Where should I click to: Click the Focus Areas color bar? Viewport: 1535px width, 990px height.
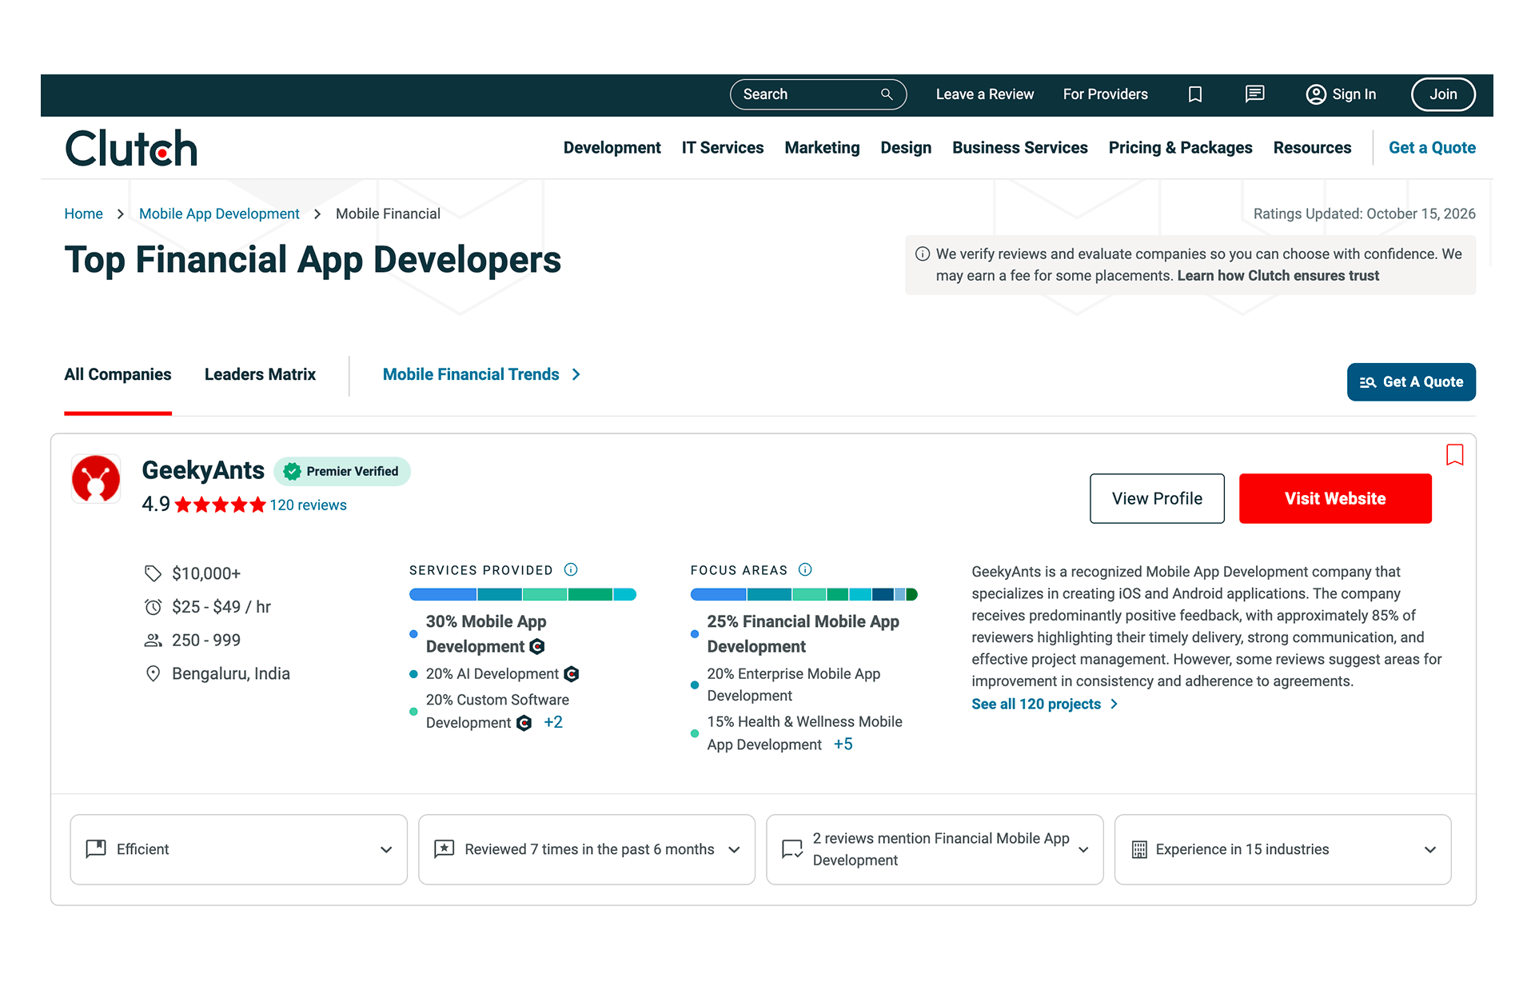(804, 594)
